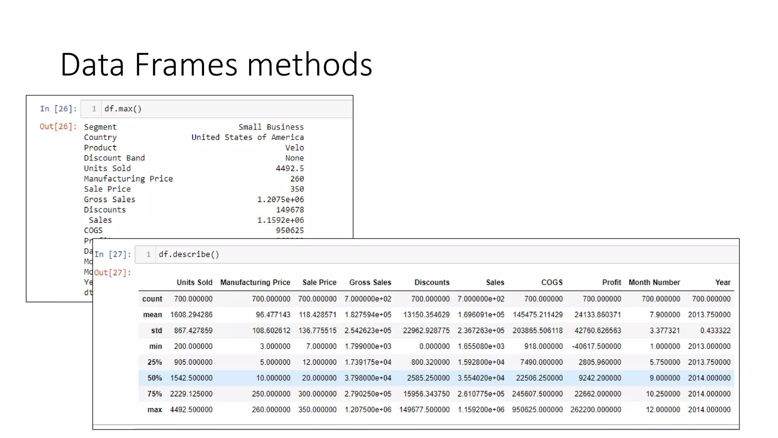
Task: Click 50% Units Sold value 1542.500000
Action: click(x=191, y=378)
